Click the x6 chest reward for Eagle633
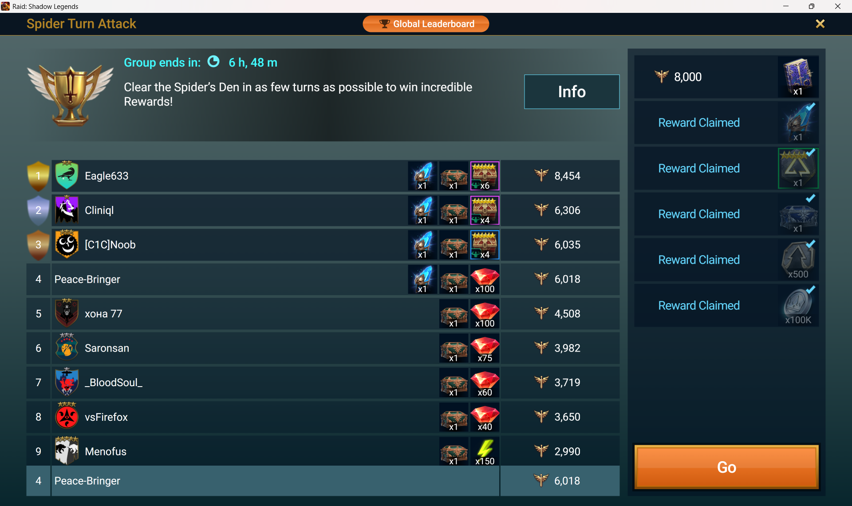Image resolution: width=852 pixels, height=506 pixels. point(485,176)
